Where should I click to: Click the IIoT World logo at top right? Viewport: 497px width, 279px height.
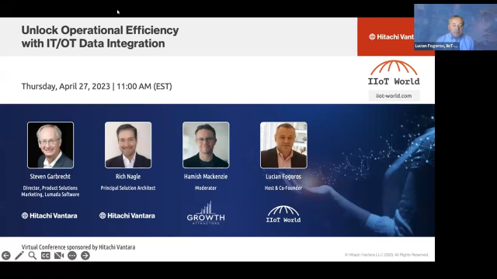394,73
